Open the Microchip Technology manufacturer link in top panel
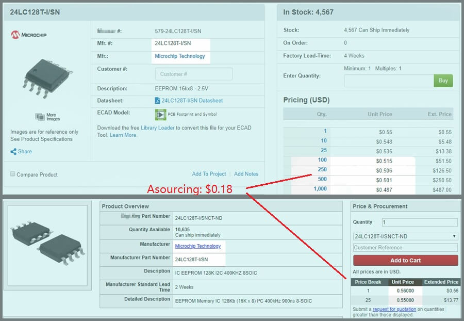 (x=179, y=56)
